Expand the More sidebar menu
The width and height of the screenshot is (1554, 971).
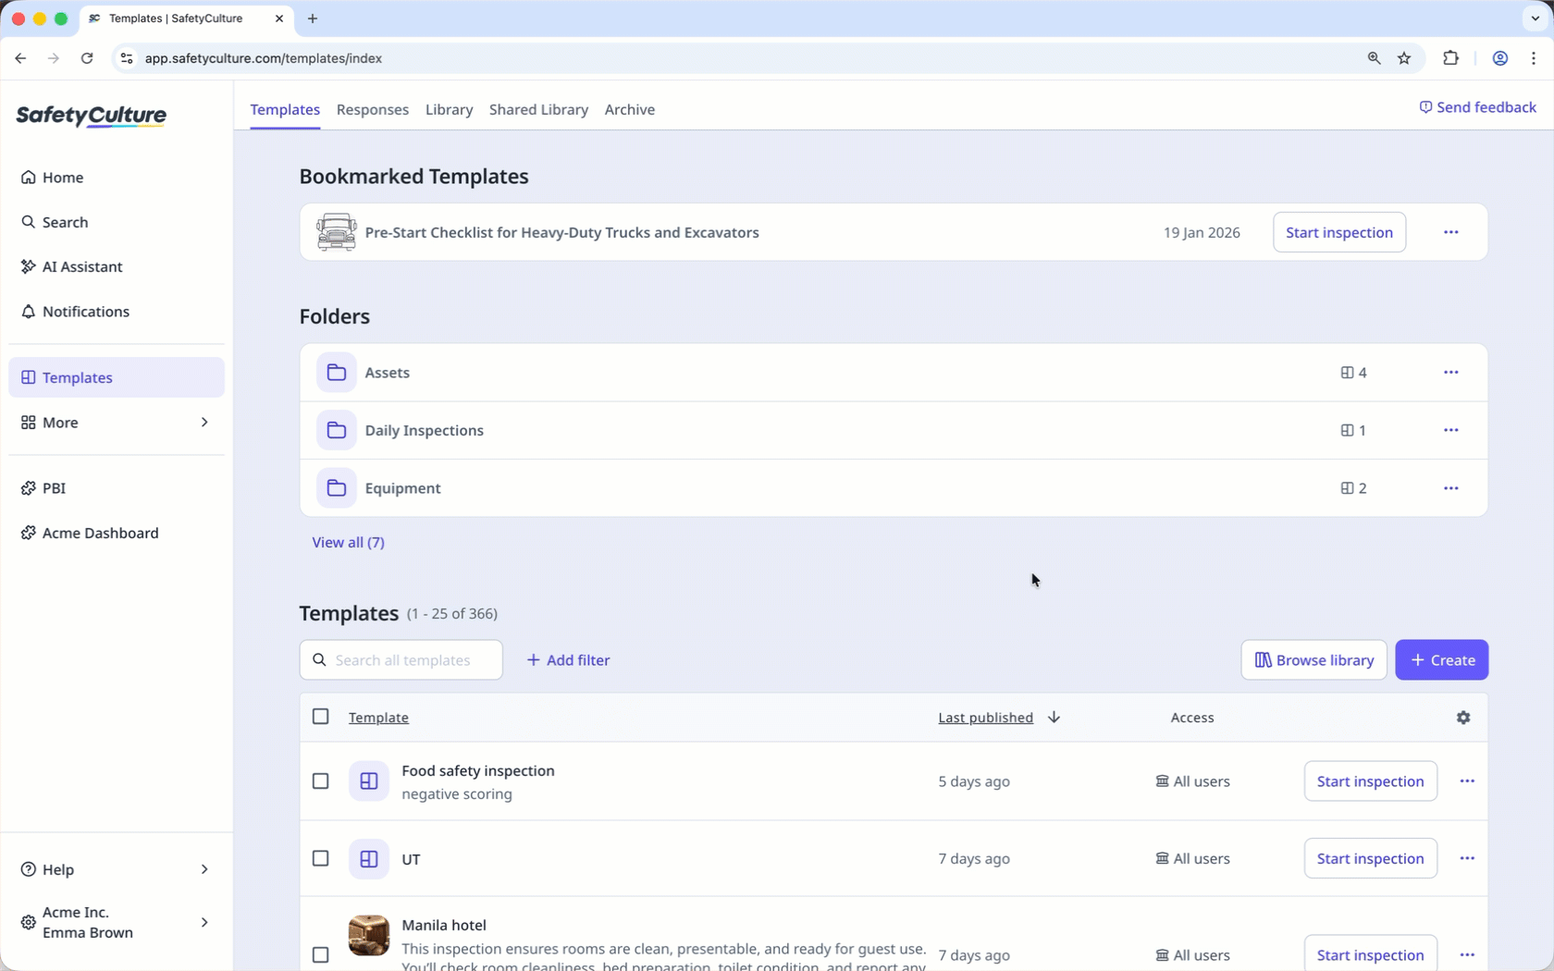pyautogui.click(x=116, y=423)
